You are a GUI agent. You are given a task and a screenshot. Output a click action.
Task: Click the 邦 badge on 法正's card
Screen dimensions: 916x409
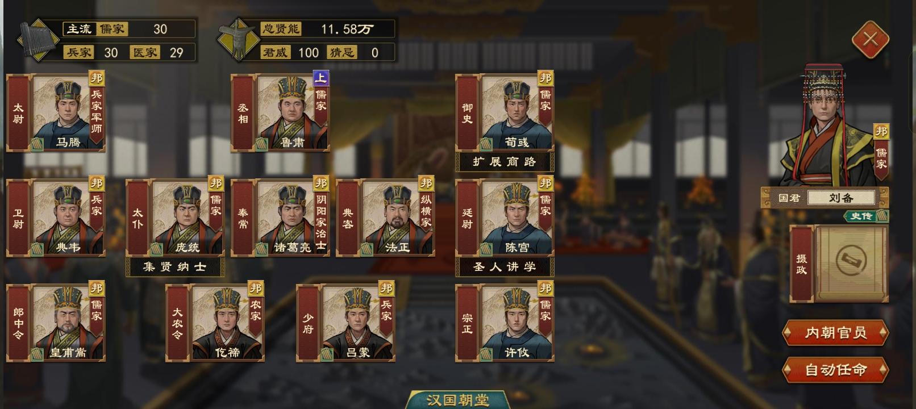coord(426,183)
